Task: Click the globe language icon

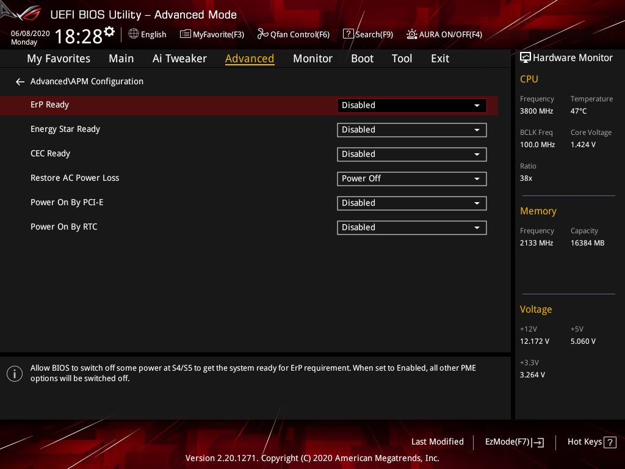Action: (134, 34)
